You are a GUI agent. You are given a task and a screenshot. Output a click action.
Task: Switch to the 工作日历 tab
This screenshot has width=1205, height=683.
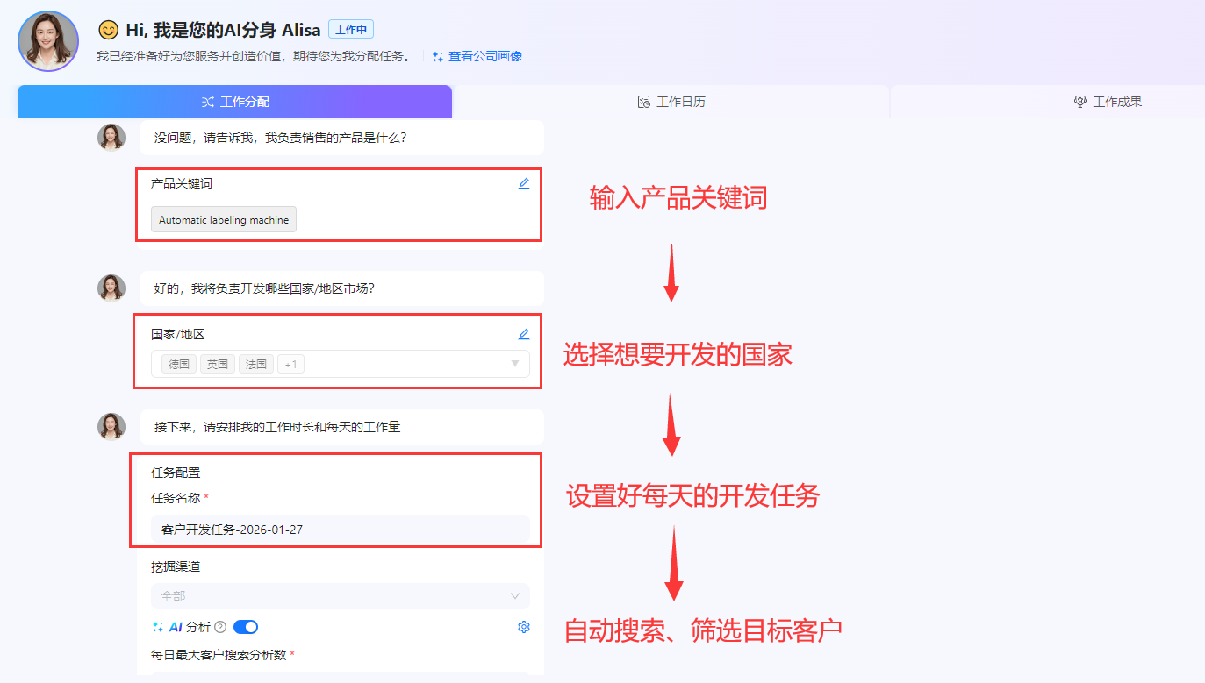click(x=671, y=102)
